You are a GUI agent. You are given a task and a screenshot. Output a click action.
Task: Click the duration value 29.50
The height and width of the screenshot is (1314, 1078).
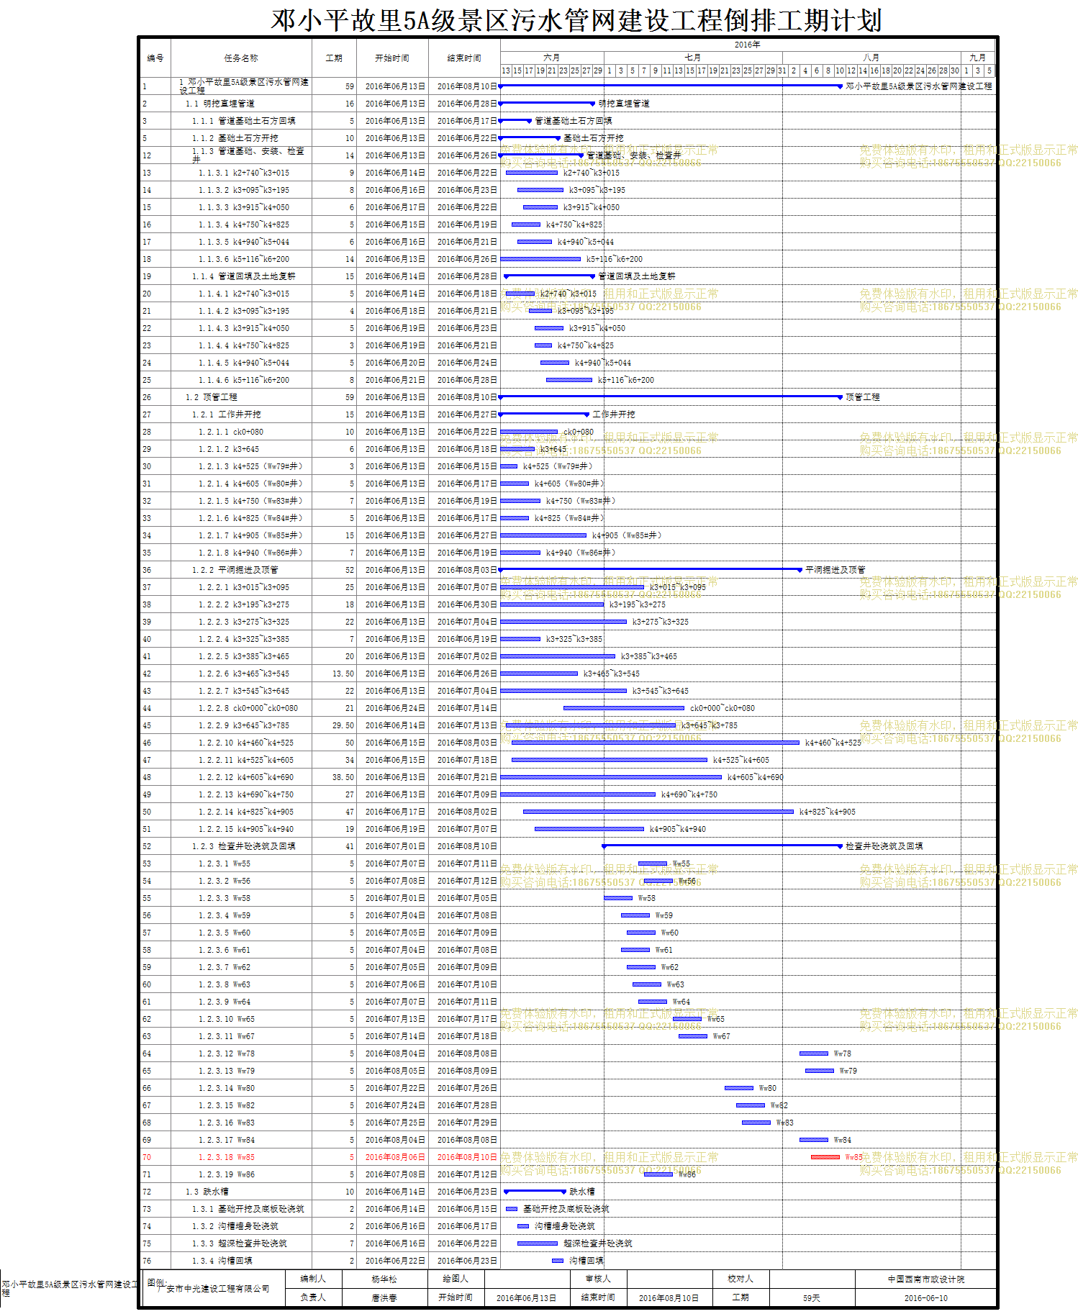point(343,725)
